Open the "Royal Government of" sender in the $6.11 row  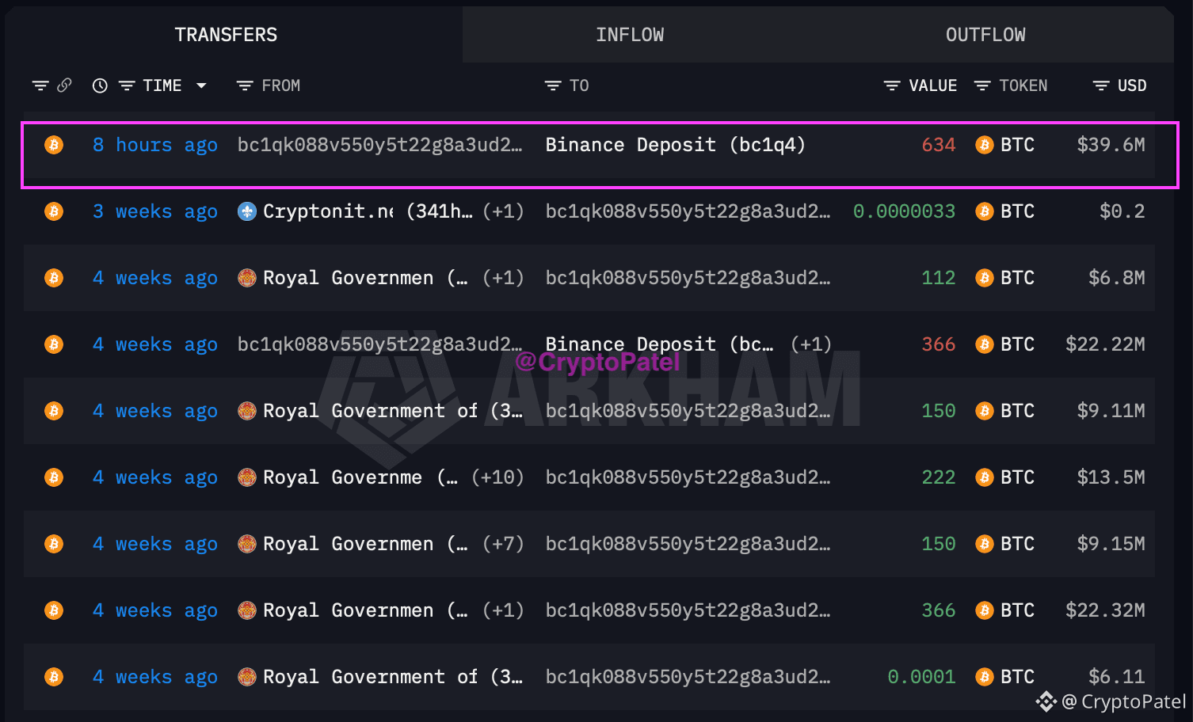pos(370,677)
